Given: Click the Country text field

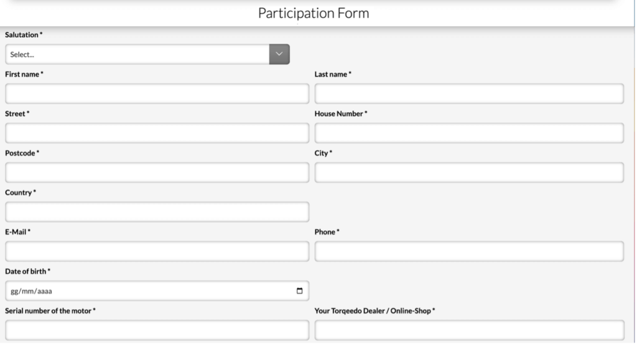Looking at the screenshot, I should point(157,212).
